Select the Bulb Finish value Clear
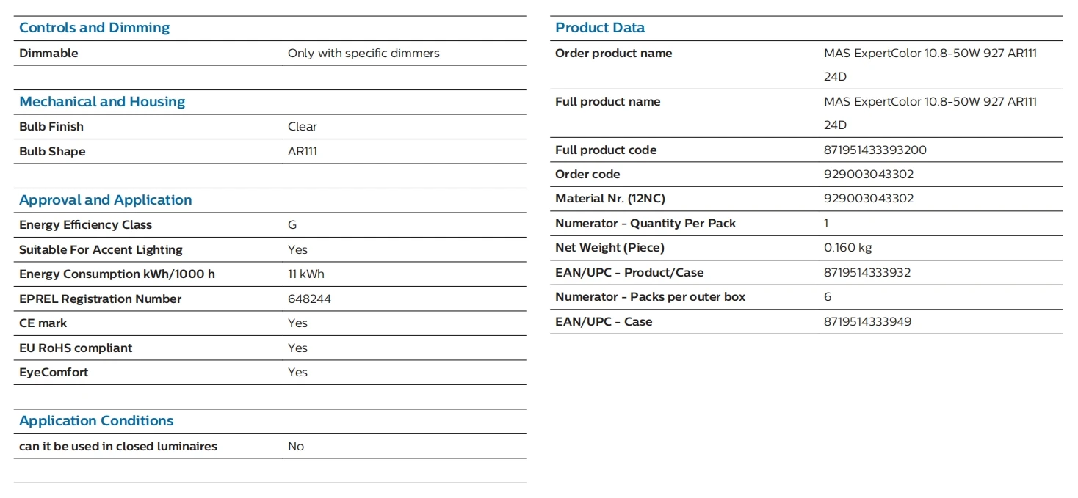Screen dimensions: 1078x498 (302, 127)
